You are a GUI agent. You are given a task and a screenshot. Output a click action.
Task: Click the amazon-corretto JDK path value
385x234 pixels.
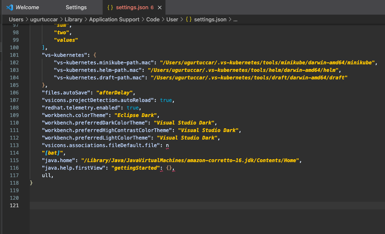coord(190,160)
